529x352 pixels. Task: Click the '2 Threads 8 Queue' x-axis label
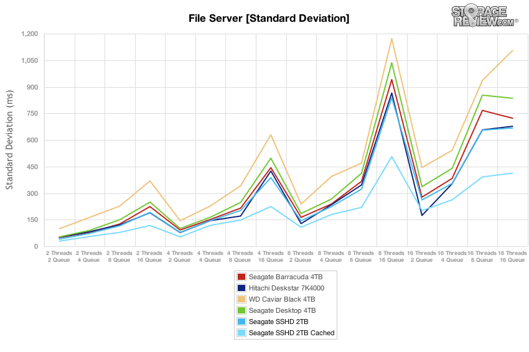(x=119, y=257)
